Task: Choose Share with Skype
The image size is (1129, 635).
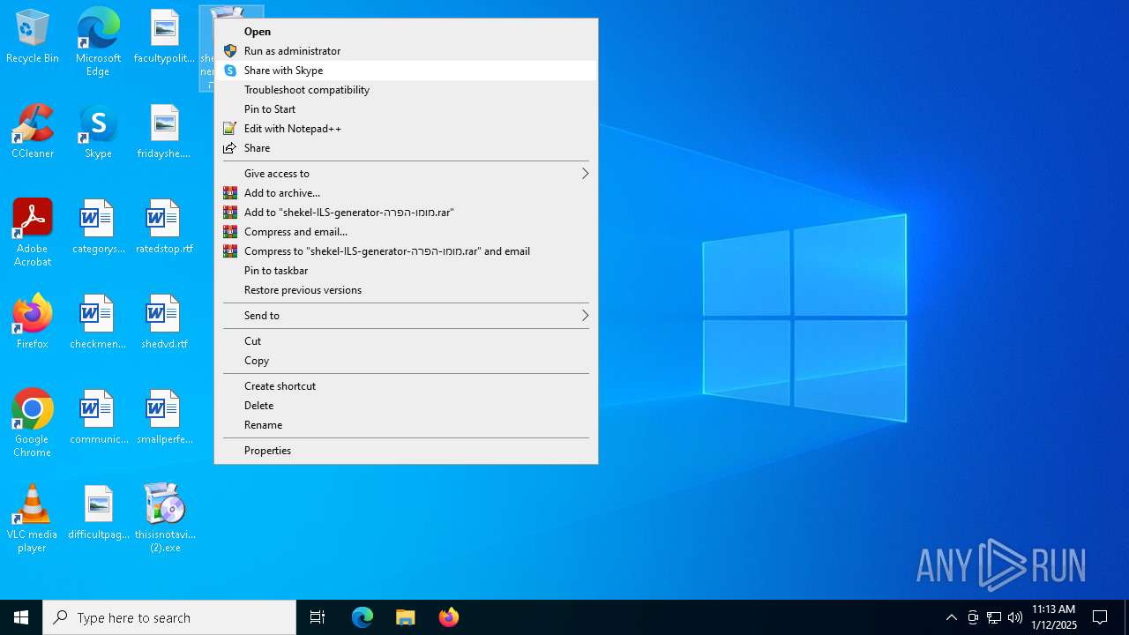Action: point(406,71)
